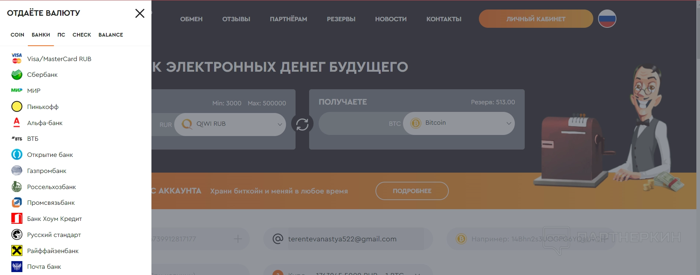The width and height of the screenshot is (700, 275).
Task: Click the swap currencies arrows icon
Action: pos(302,124)
